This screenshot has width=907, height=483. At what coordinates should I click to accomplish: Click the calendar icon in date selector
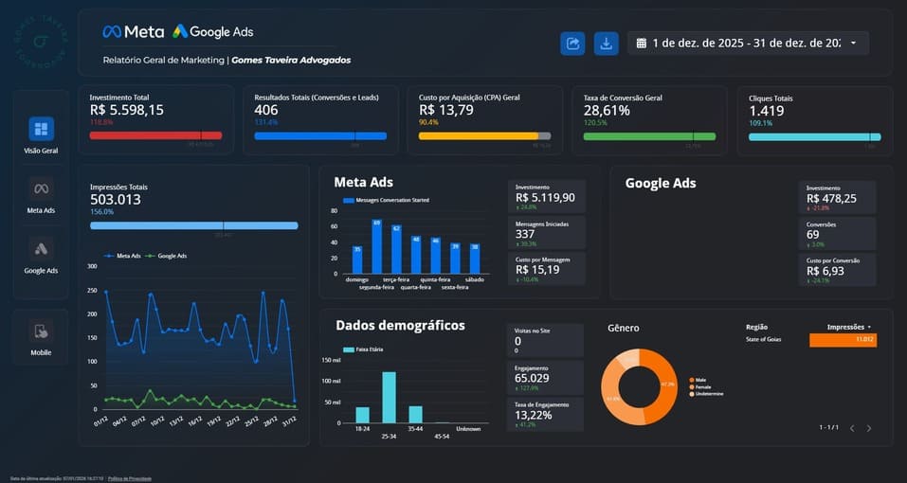[642, 44]
